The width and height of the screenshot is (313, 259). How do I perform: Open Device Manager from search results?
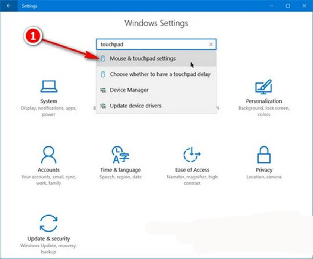tap(156, 90)
